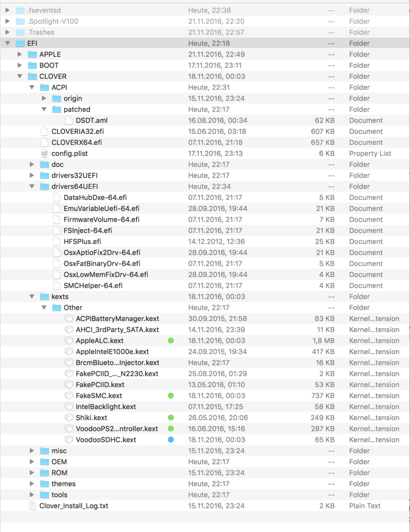Click the Property List kind of config.plist
Viewport: 410px width, 532px height.
[x=370, y=153]
